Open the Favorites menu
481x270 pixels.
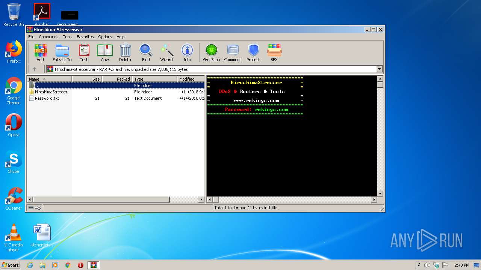[x=85, y=37]
